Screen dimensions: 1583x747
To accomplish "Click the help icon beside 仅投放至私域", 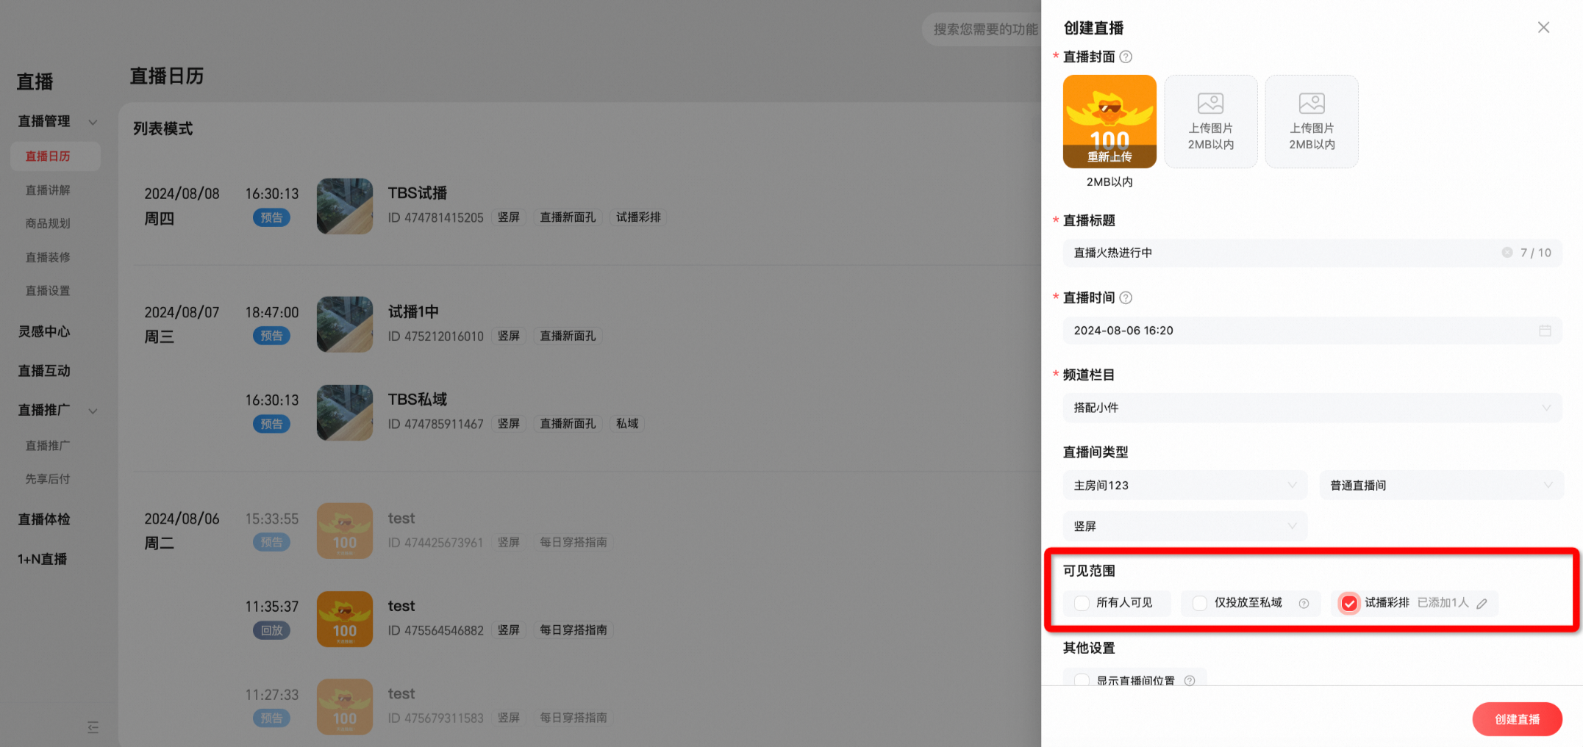I will 1304,603.
